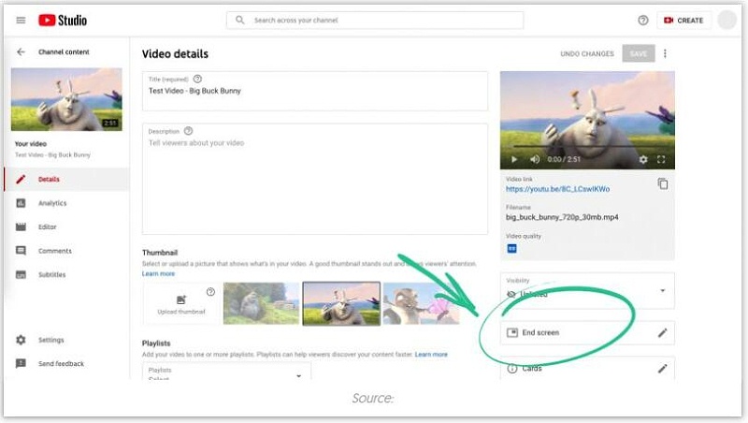The width and height of the screenshot is (748, 423).
Task: Open the youtu.be video link
Action: (557, 189)
